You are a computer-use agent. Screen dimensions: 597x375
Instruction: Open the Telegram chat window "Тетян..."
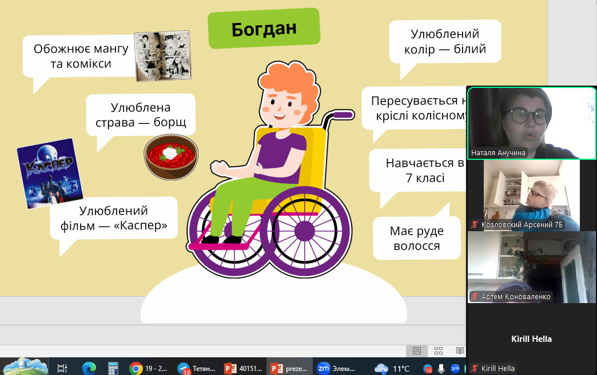point(197,368)
